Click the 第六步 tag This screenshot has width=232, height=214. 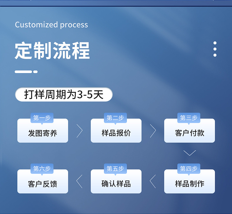tap(42, 168)
